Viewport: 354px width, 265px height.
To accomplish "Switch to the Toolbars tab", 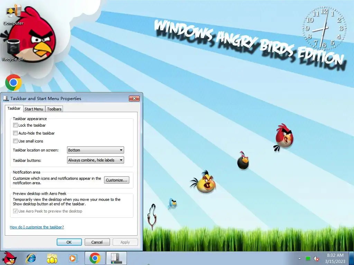I will tap(54, 109).
